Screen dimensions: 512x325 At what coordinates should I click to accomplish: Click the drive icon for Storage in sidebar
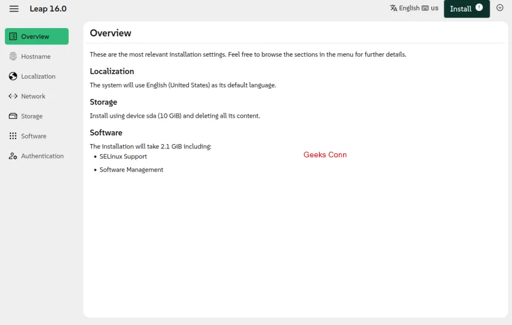click(x=13, y=116)
